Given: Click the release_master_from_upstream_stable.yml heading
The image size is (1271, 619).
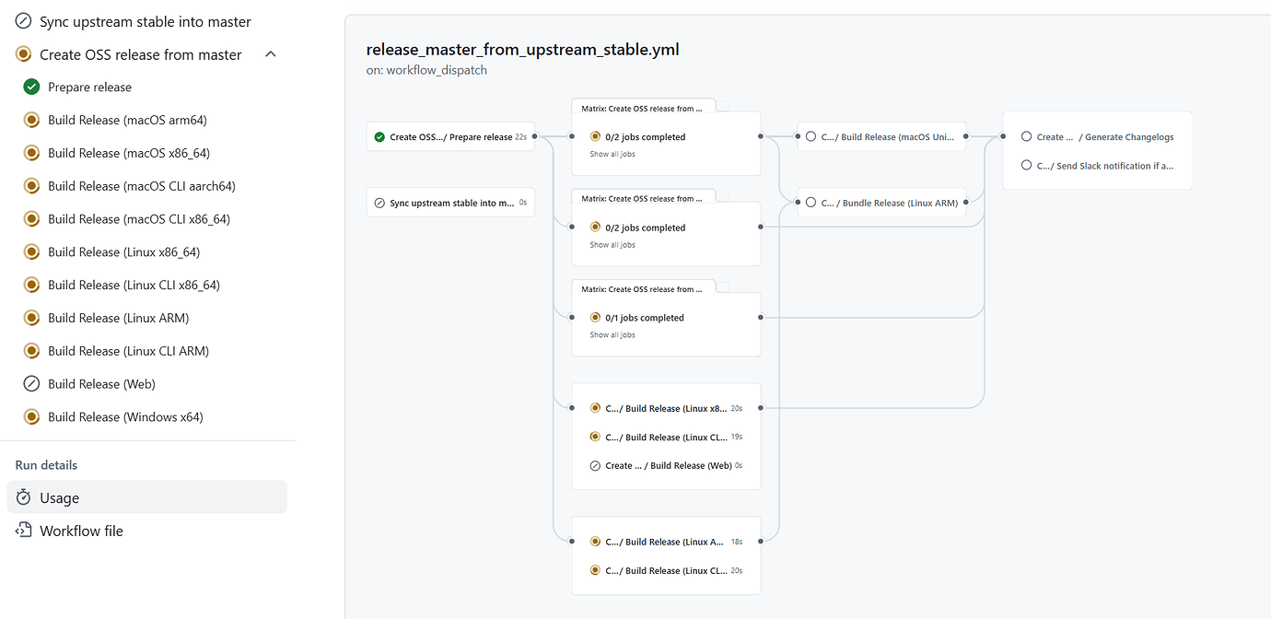Looking at the screenshot, I should [523, 50].
